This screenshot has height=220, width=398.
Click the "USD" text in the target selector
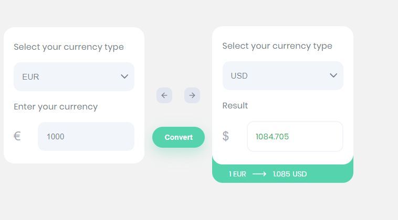coord(239,75)
